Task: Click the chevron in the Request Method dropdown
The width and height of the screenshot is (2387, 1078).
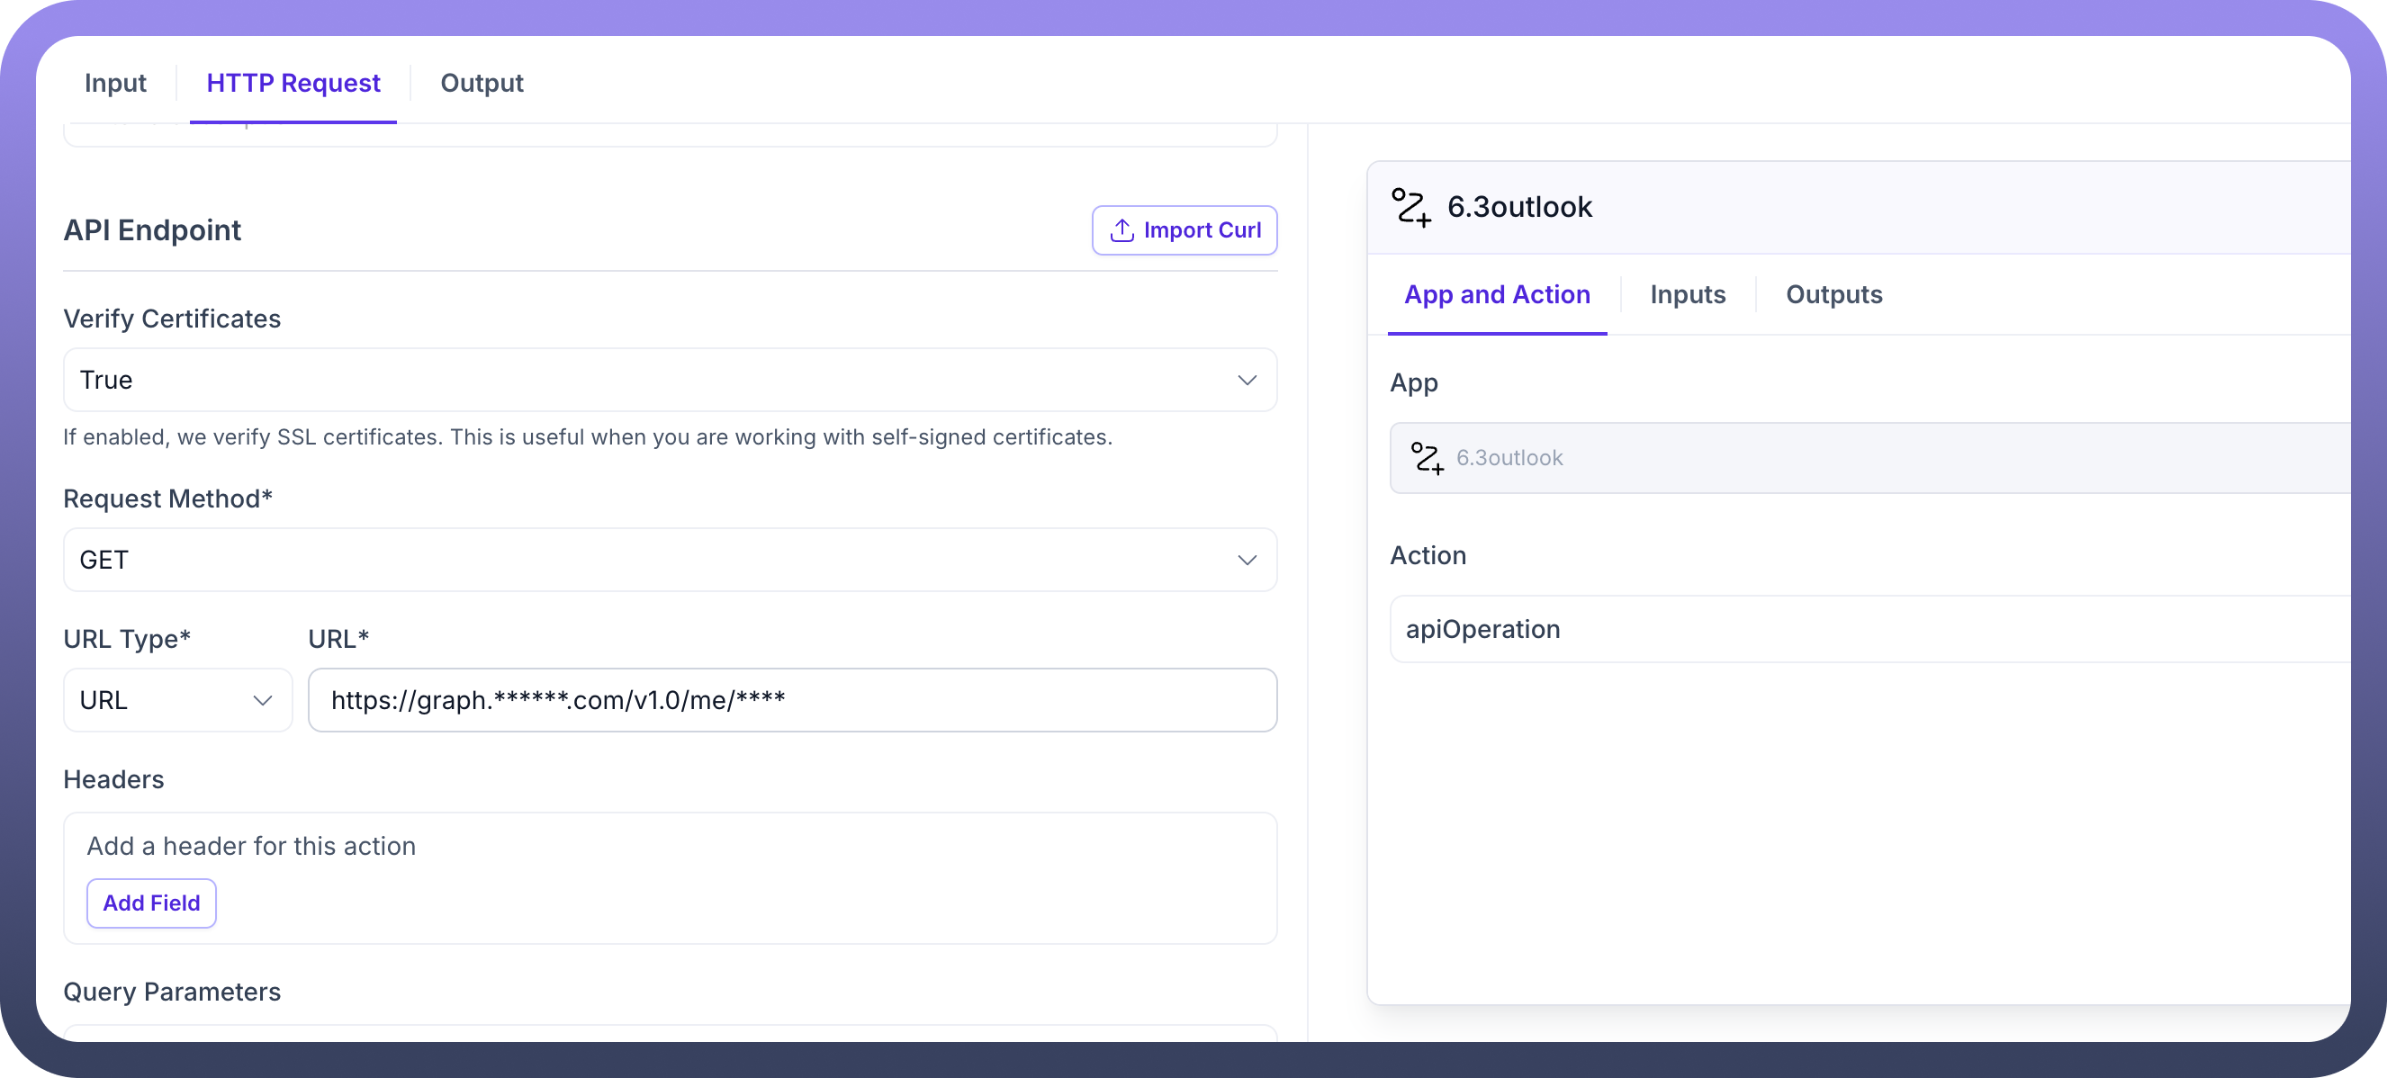Action: pyautogui.click(x=1247, y=561)
